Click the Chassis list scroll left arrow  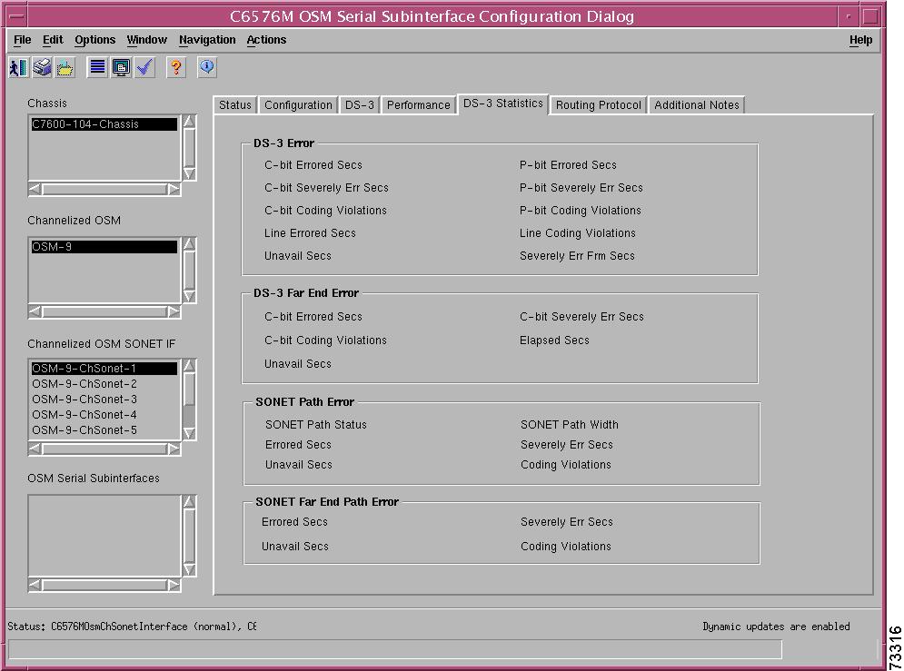(x=35, y=189)
